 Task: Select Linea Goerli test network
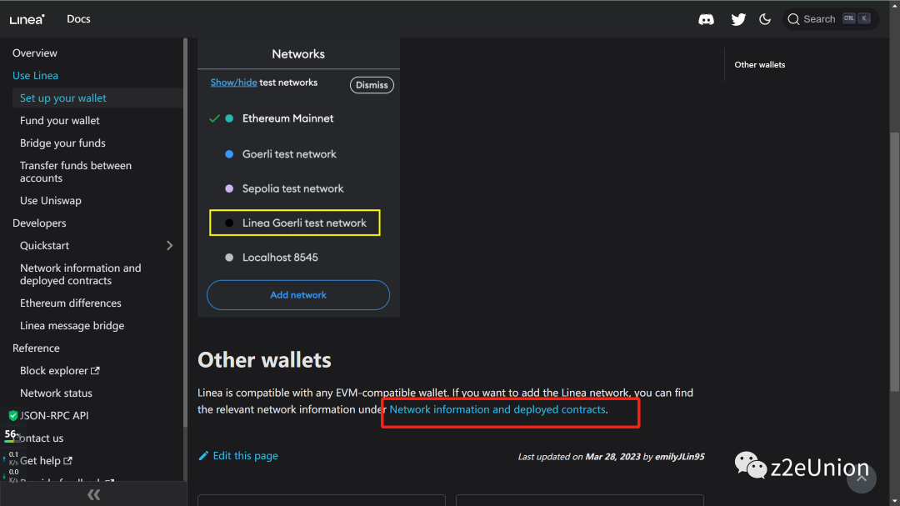(303, 223)
